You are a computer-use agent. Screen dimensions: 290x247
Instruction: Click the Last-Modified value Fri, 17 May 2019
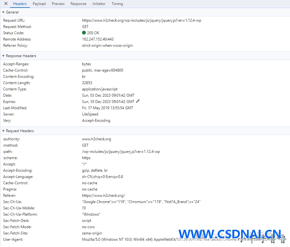(x=107, y=108)
